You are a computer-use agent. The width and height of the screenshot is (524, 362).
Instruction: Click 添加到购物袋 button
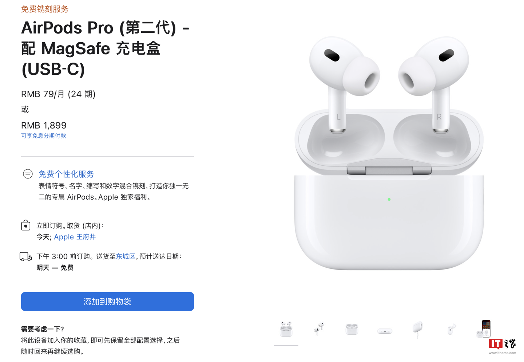(x=107, y=302)
